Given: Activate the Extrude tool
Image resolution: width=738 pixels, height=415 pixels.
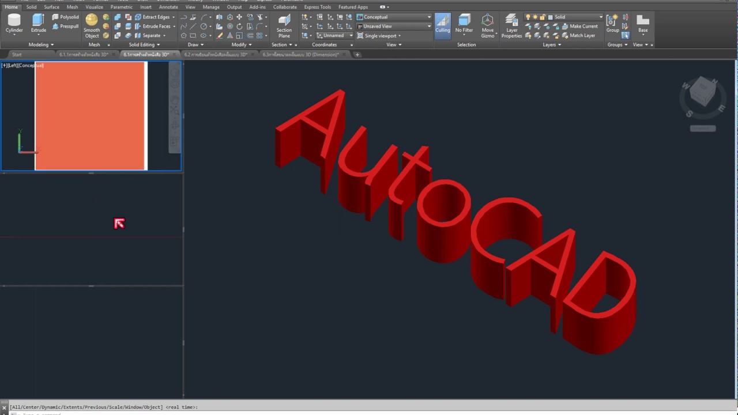Looking at the screenshot, I should [x=39, y=24].
